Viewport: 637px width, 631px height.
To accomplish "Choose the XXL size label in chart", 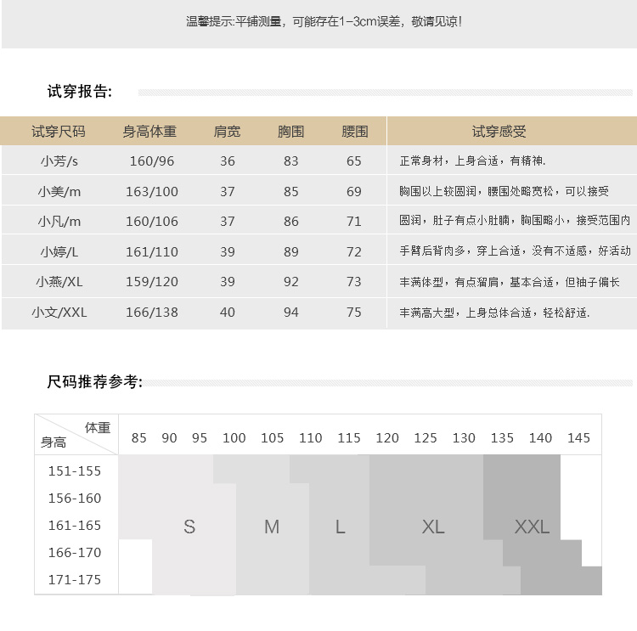I will (532, 527).
